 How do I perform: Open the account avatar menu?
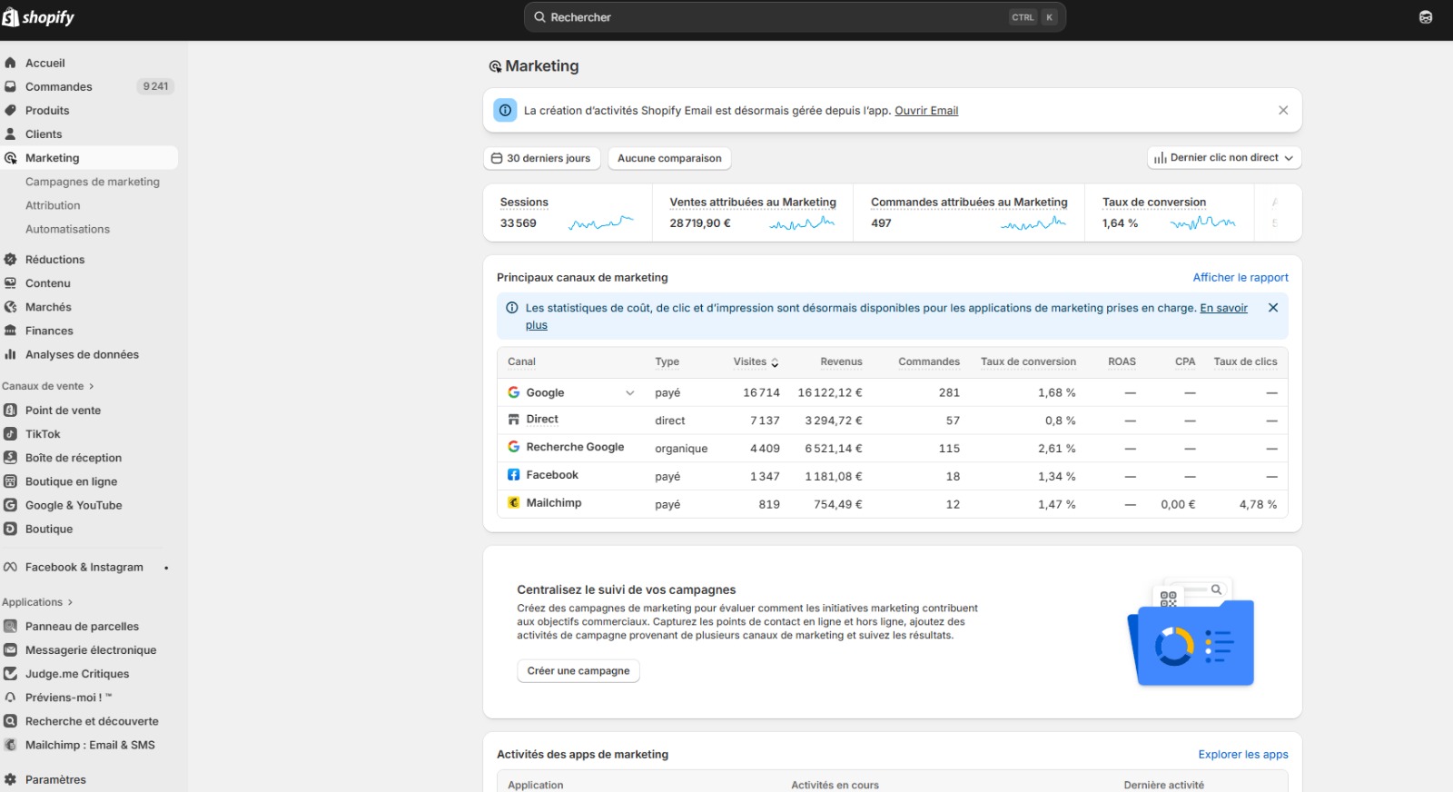[1426, 17]
